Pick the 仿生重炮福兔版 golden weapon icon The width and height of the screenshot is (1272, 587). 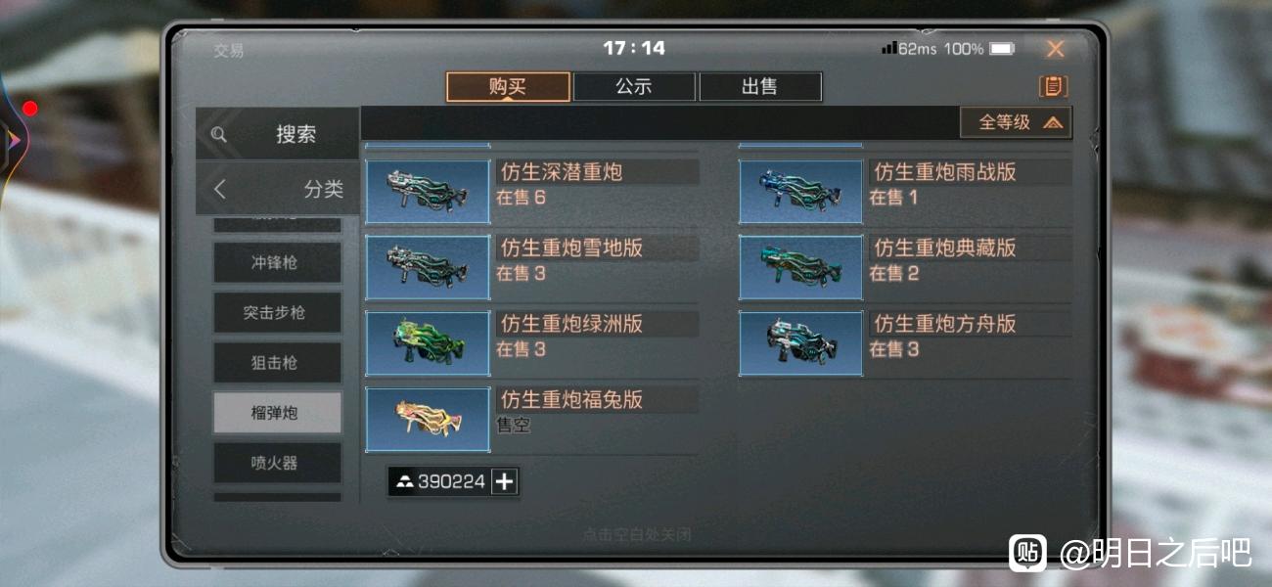[x=428, y=420]
